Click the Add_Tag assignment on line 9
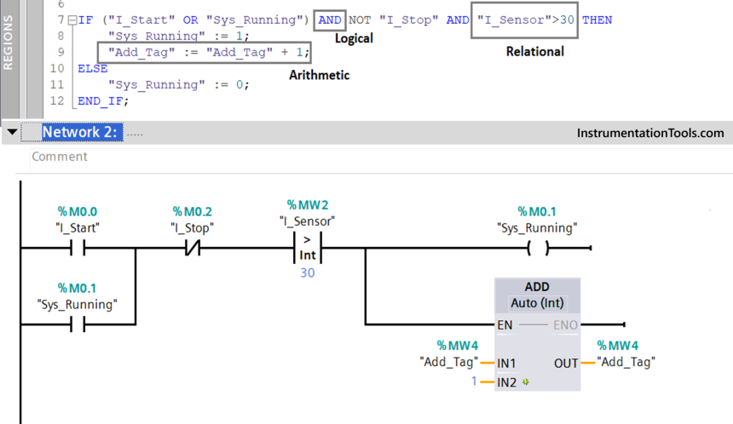The width and height of the screenshot is (733, 424). click(204, 52)
